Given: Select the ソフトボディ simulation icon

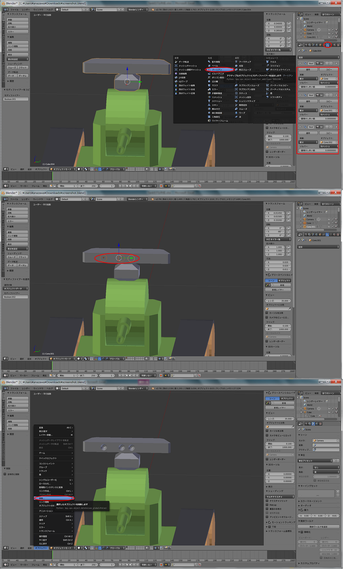Looking at the screenshot, I should [268, 97].
